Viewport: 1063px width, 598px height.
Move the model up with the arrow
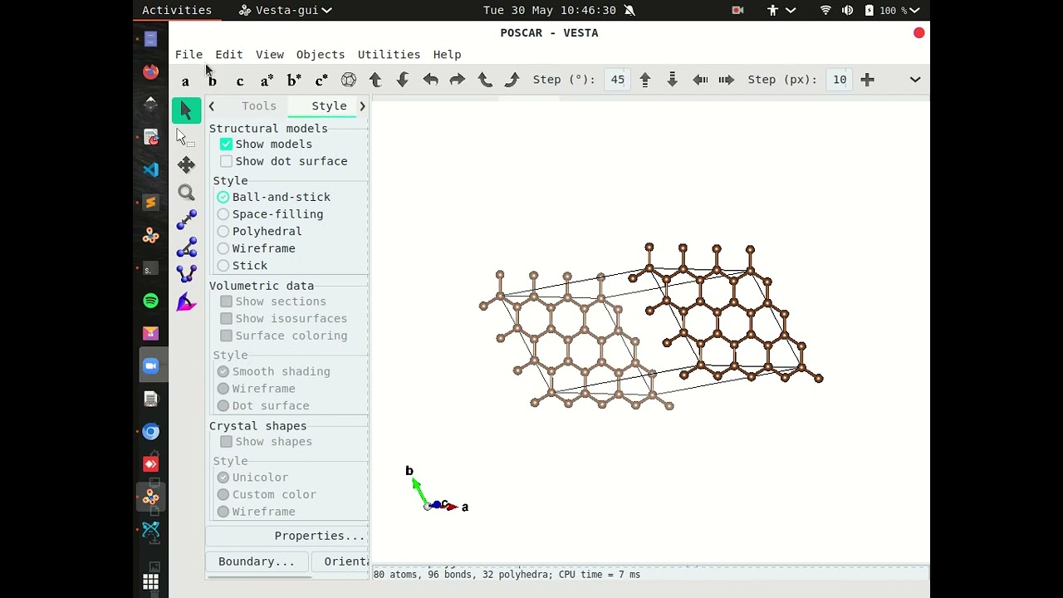pyautogui.click(x=645, y=80)
